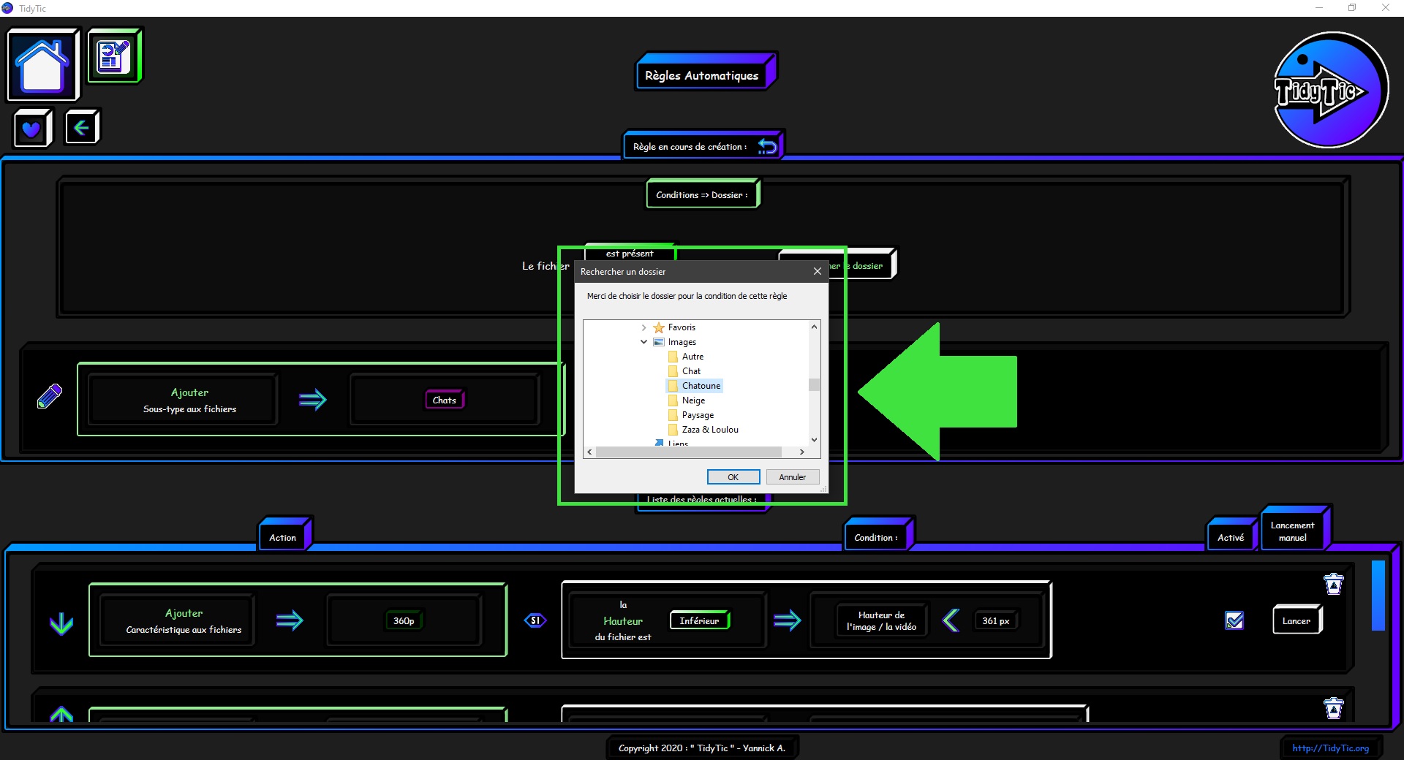Go back with the left arrow icon

pos(82,128)
